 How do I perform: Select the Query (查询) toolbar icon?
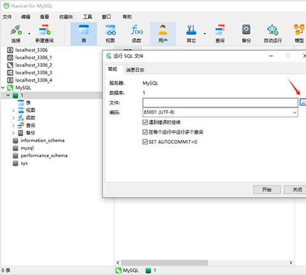pos(220,30)
